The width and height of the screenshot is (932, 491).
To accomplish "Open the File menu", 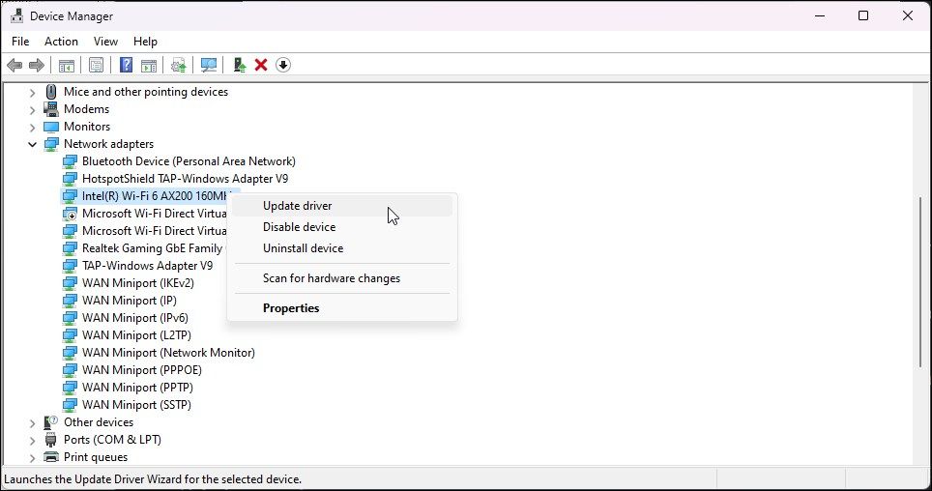I will coord(20,41).
